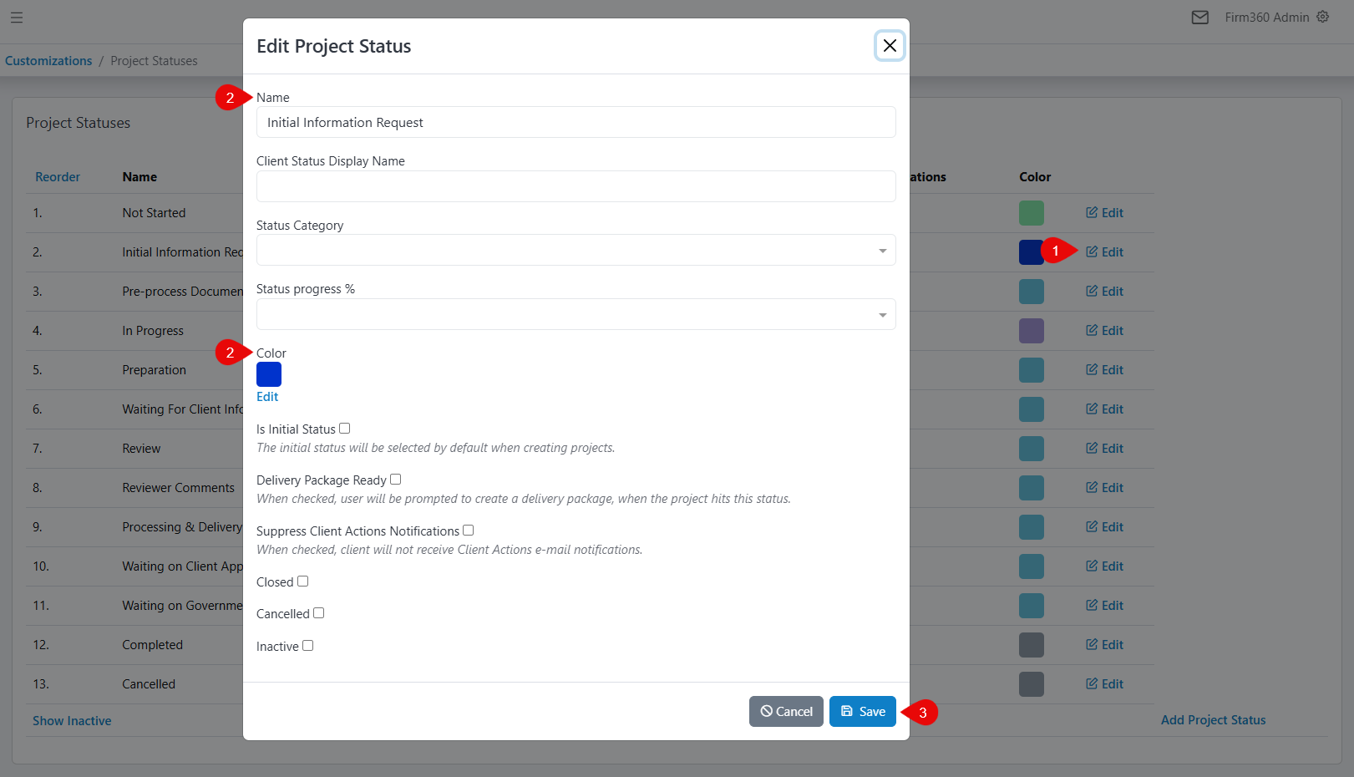This screenshot has height=777, width=1354.
Task: Open the mail envelope icon
Action: [1200, 17]
